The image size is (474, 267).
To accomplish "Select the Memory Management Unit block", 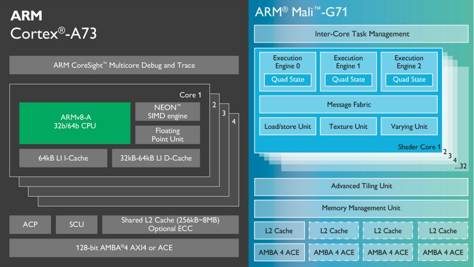I will point(361,208).
